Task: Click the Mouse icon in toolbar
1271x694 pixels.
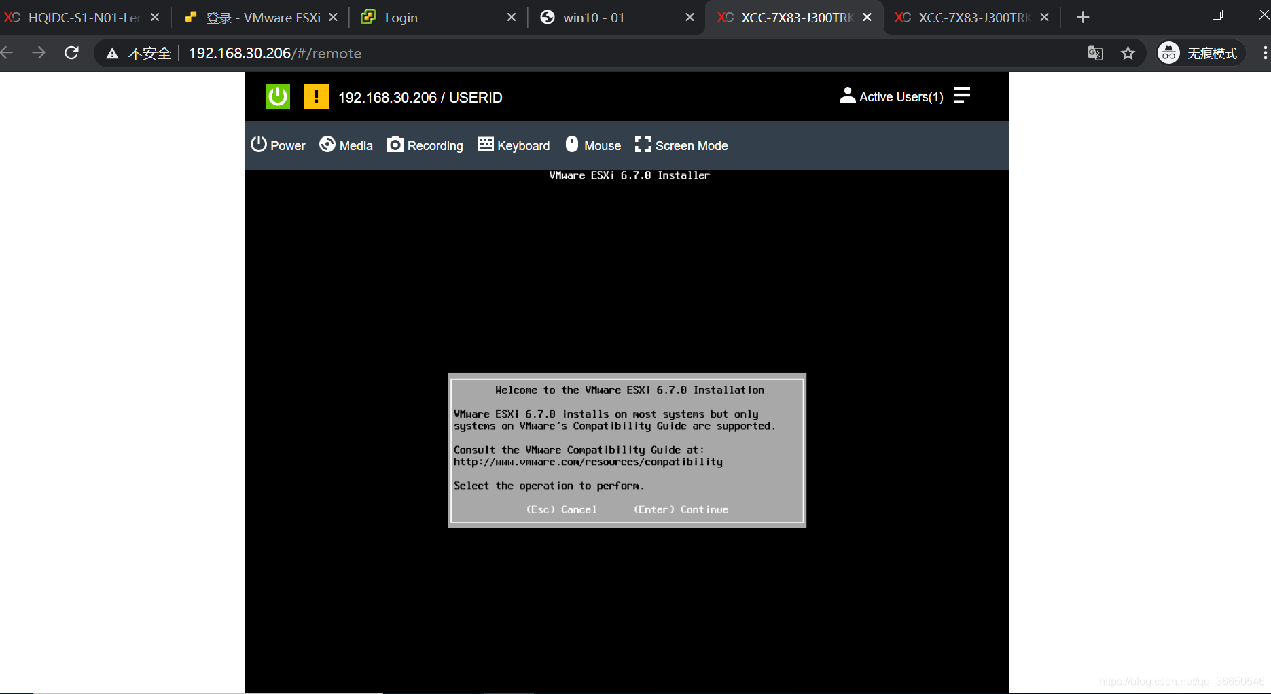Action: 572,144
